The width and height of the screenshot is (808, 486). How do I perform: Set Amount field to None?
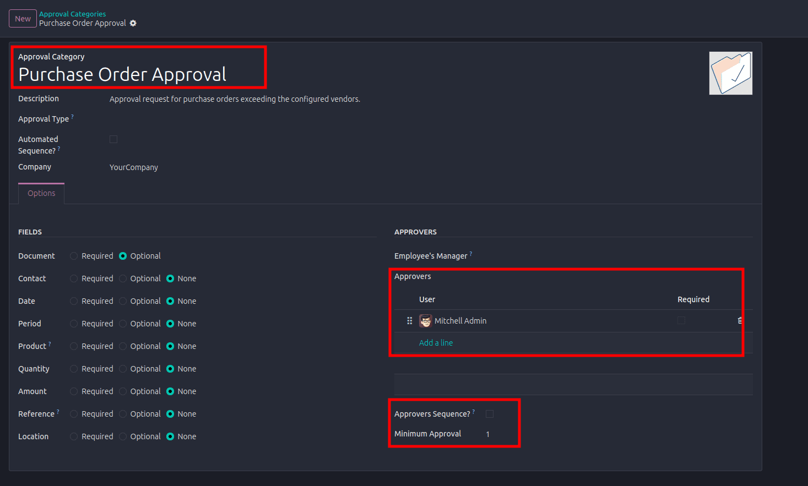(170, 391)
